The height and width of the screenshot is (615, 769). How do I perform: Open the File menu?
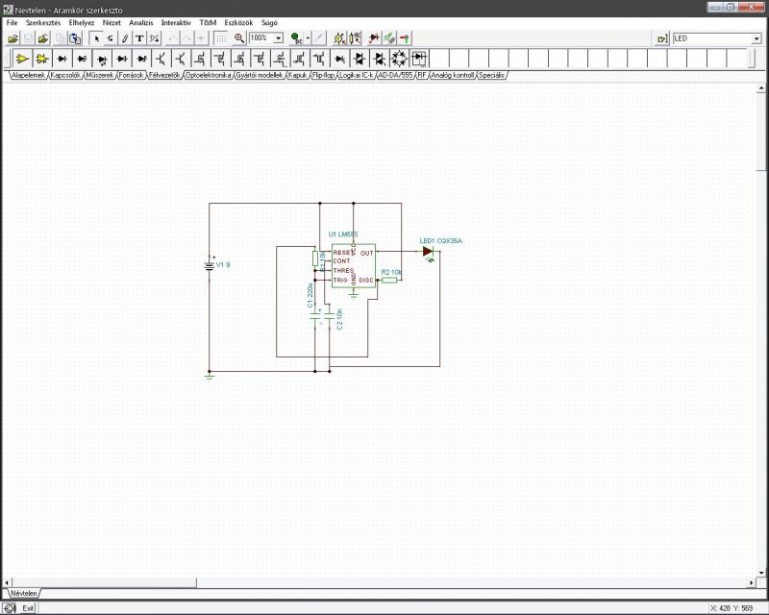(12, 22)
